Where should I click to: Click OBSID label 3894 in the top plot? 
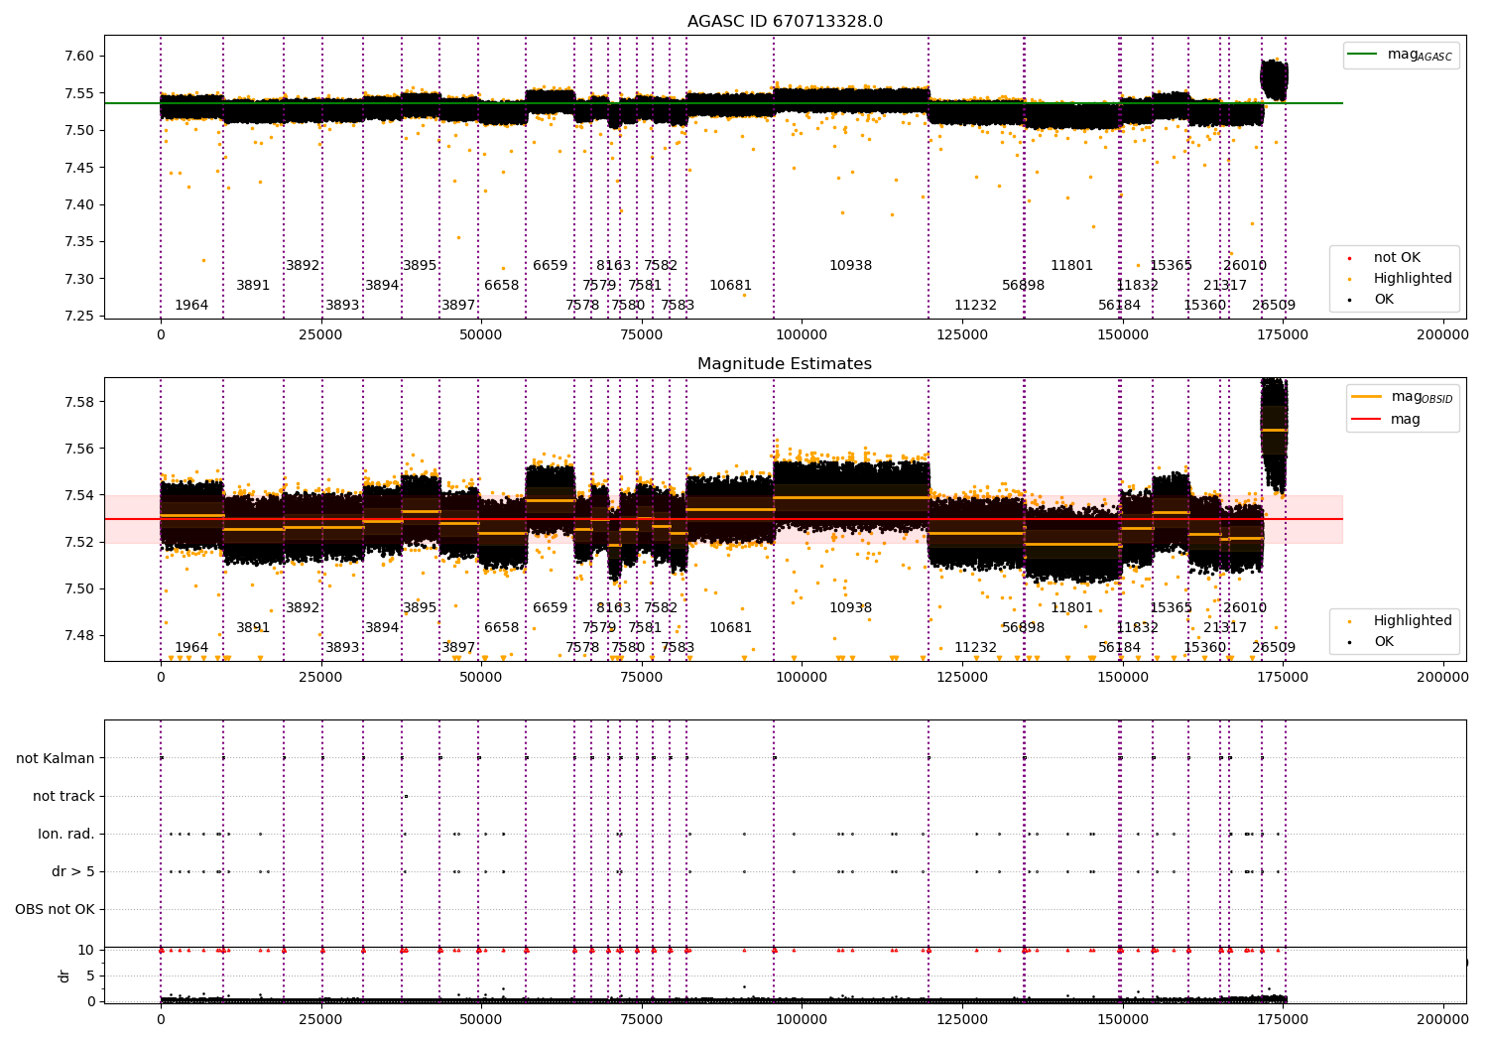[x=382, y=286]
